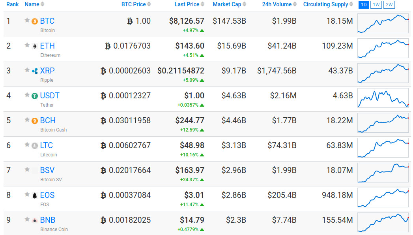Image resolution: width=413 pixels, height=235 pixels.
Task: Click the Litecoin logo icon
Action: pyautogui.click(x=34, y=146)
